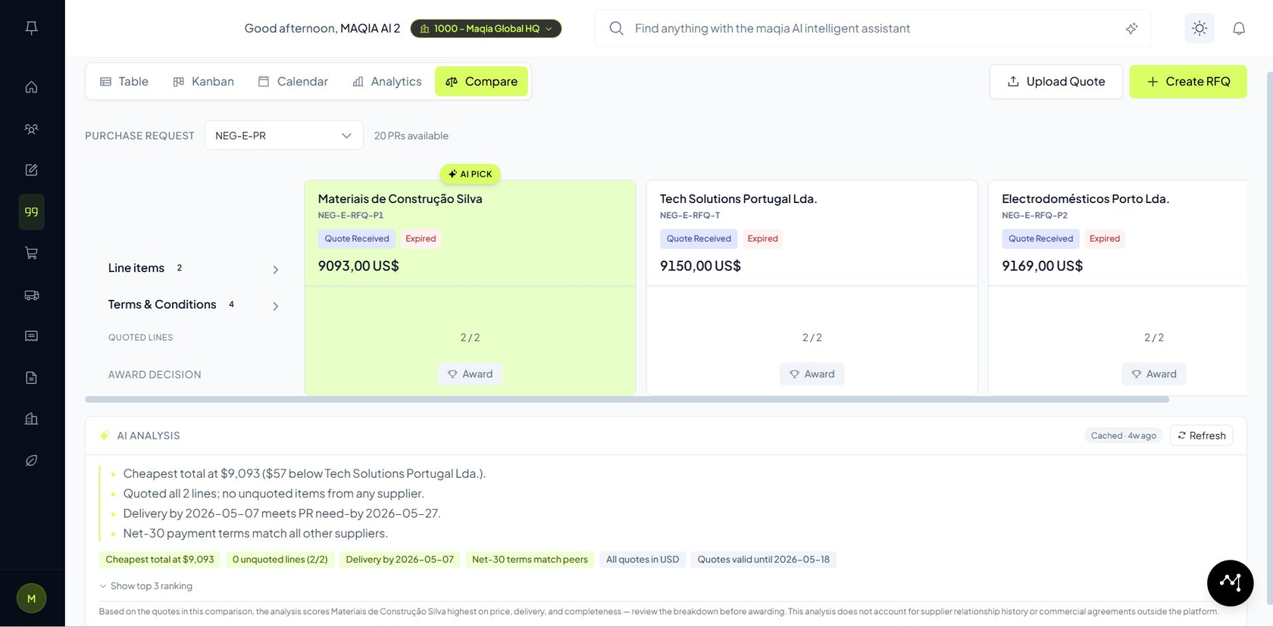1273x627 pixels.
Task: Focus the maqia AI search field
Action: point(871,28)
